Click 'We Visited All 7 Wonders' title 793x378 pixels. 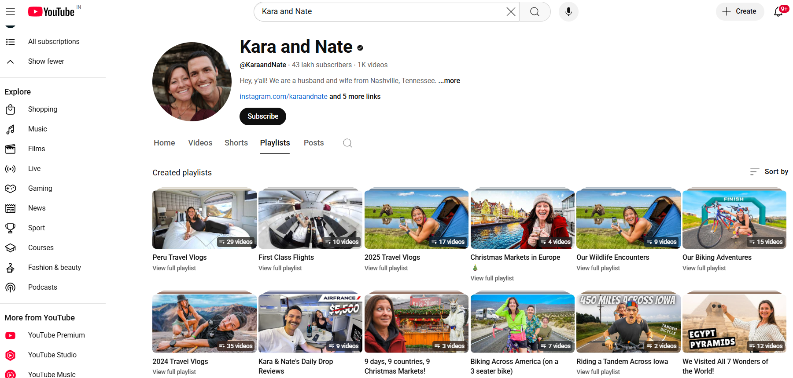[725, 367]
